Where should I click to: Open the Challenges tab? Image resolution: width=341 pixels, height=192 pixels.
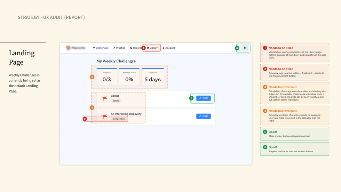[101, 48]
